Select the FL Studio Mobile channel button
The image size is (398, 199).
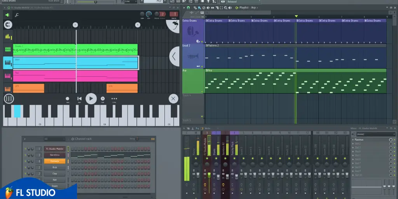point(54,149)
